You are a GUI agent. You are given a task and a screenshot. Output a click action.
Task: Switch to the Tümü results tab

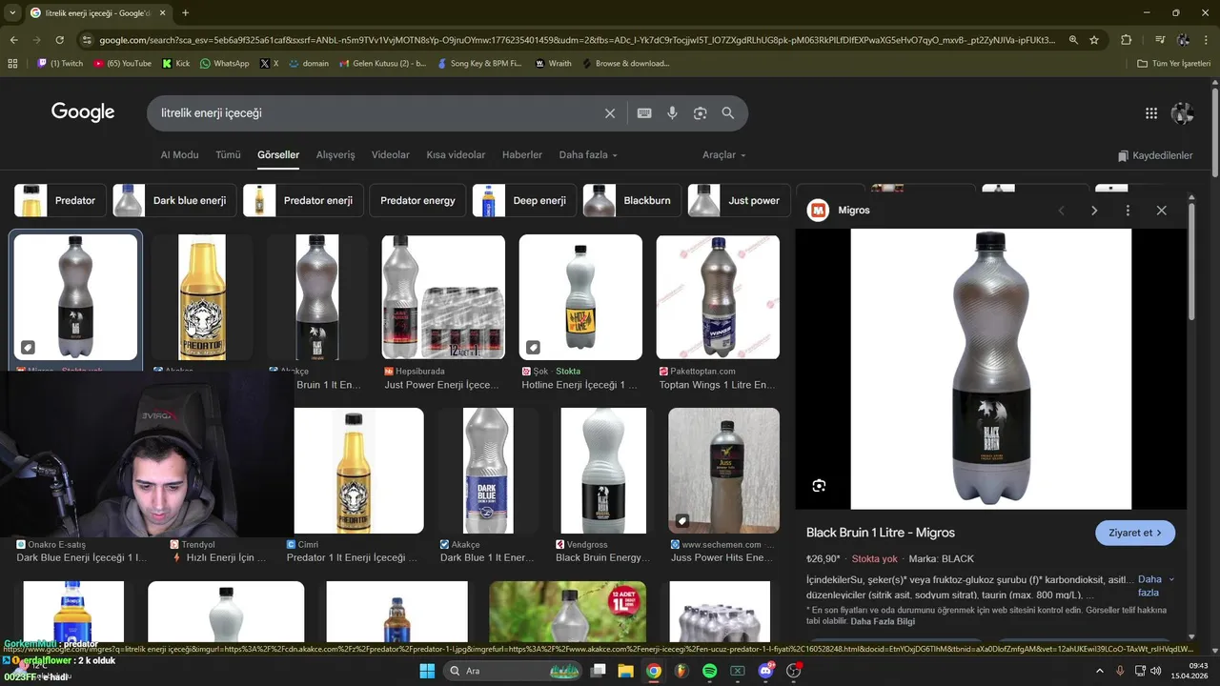tap(228, 155)
